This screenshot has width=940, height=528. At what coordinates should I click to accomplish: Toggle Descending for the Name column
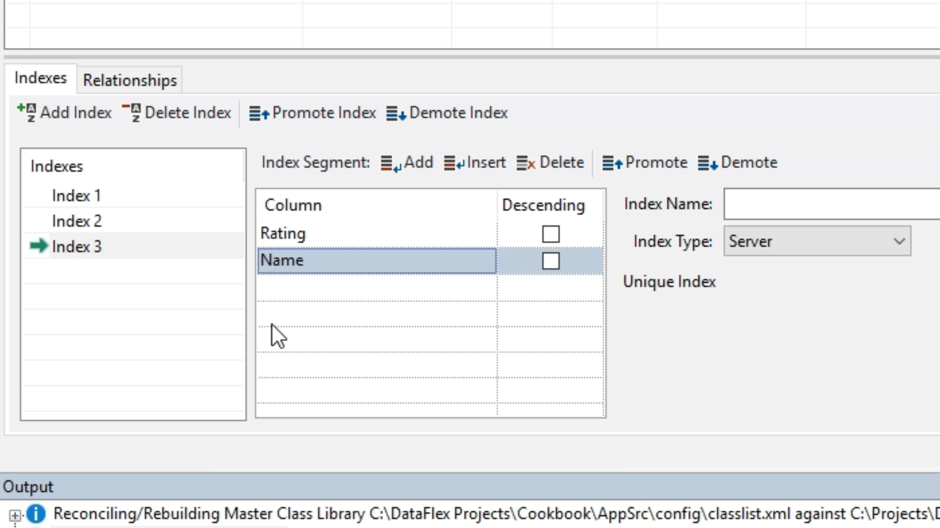pyautogui.click(x=550, y=261)
